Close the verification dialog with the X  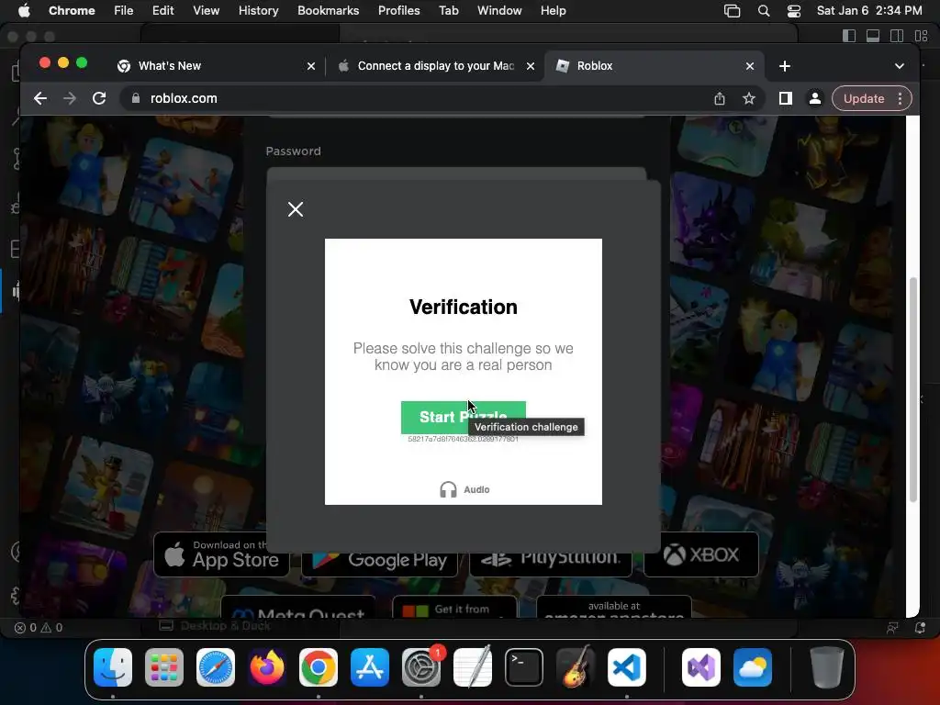point(295,209)
